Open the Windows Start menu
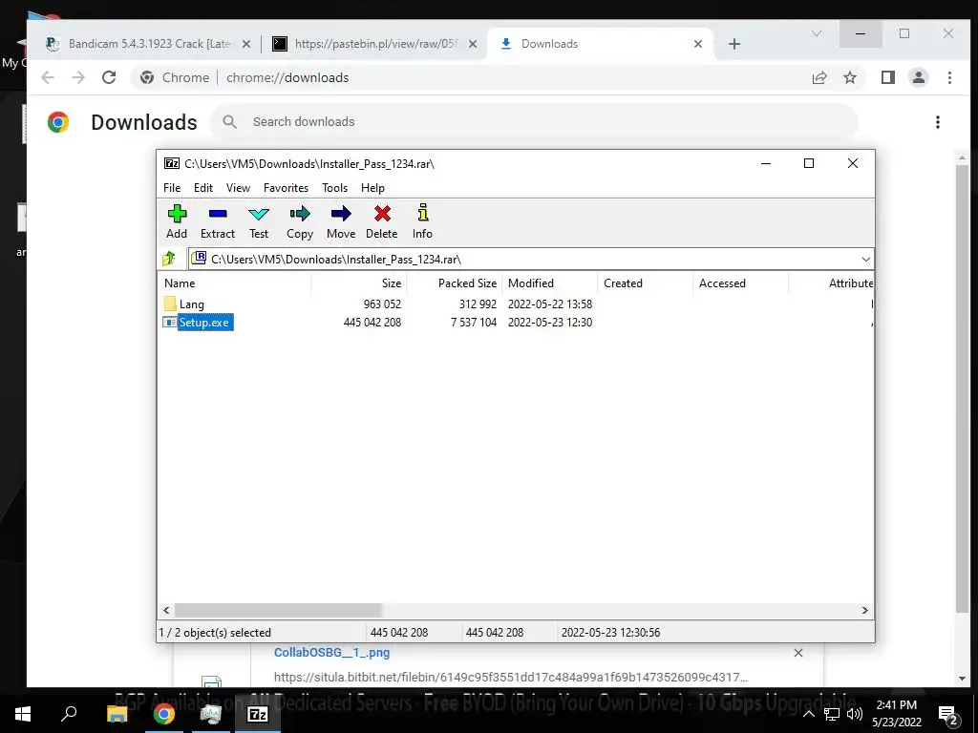Screen dimensions: 978x733 point(23,714)
